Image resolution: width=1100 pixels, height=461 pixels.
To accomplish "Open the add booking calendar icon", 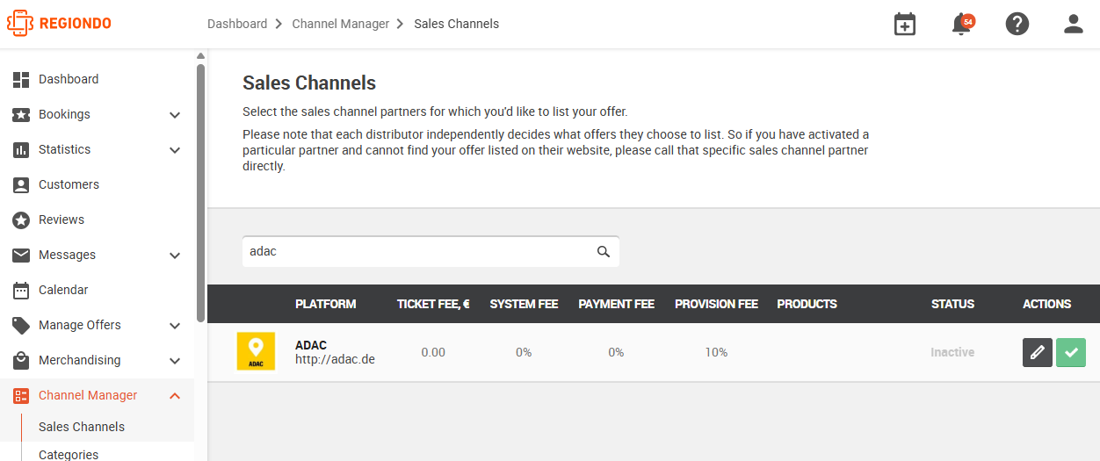I will 905,25.
